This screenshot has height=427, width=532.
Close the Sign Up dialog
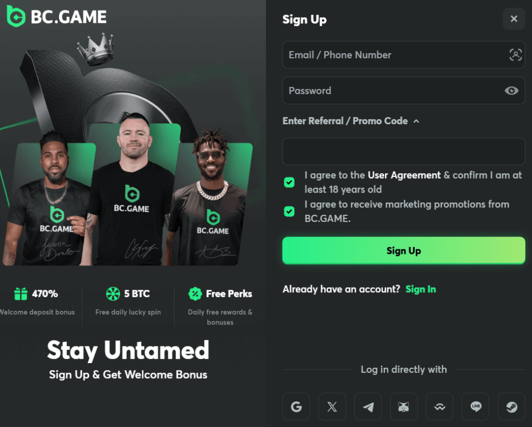[x=514, y=19]
